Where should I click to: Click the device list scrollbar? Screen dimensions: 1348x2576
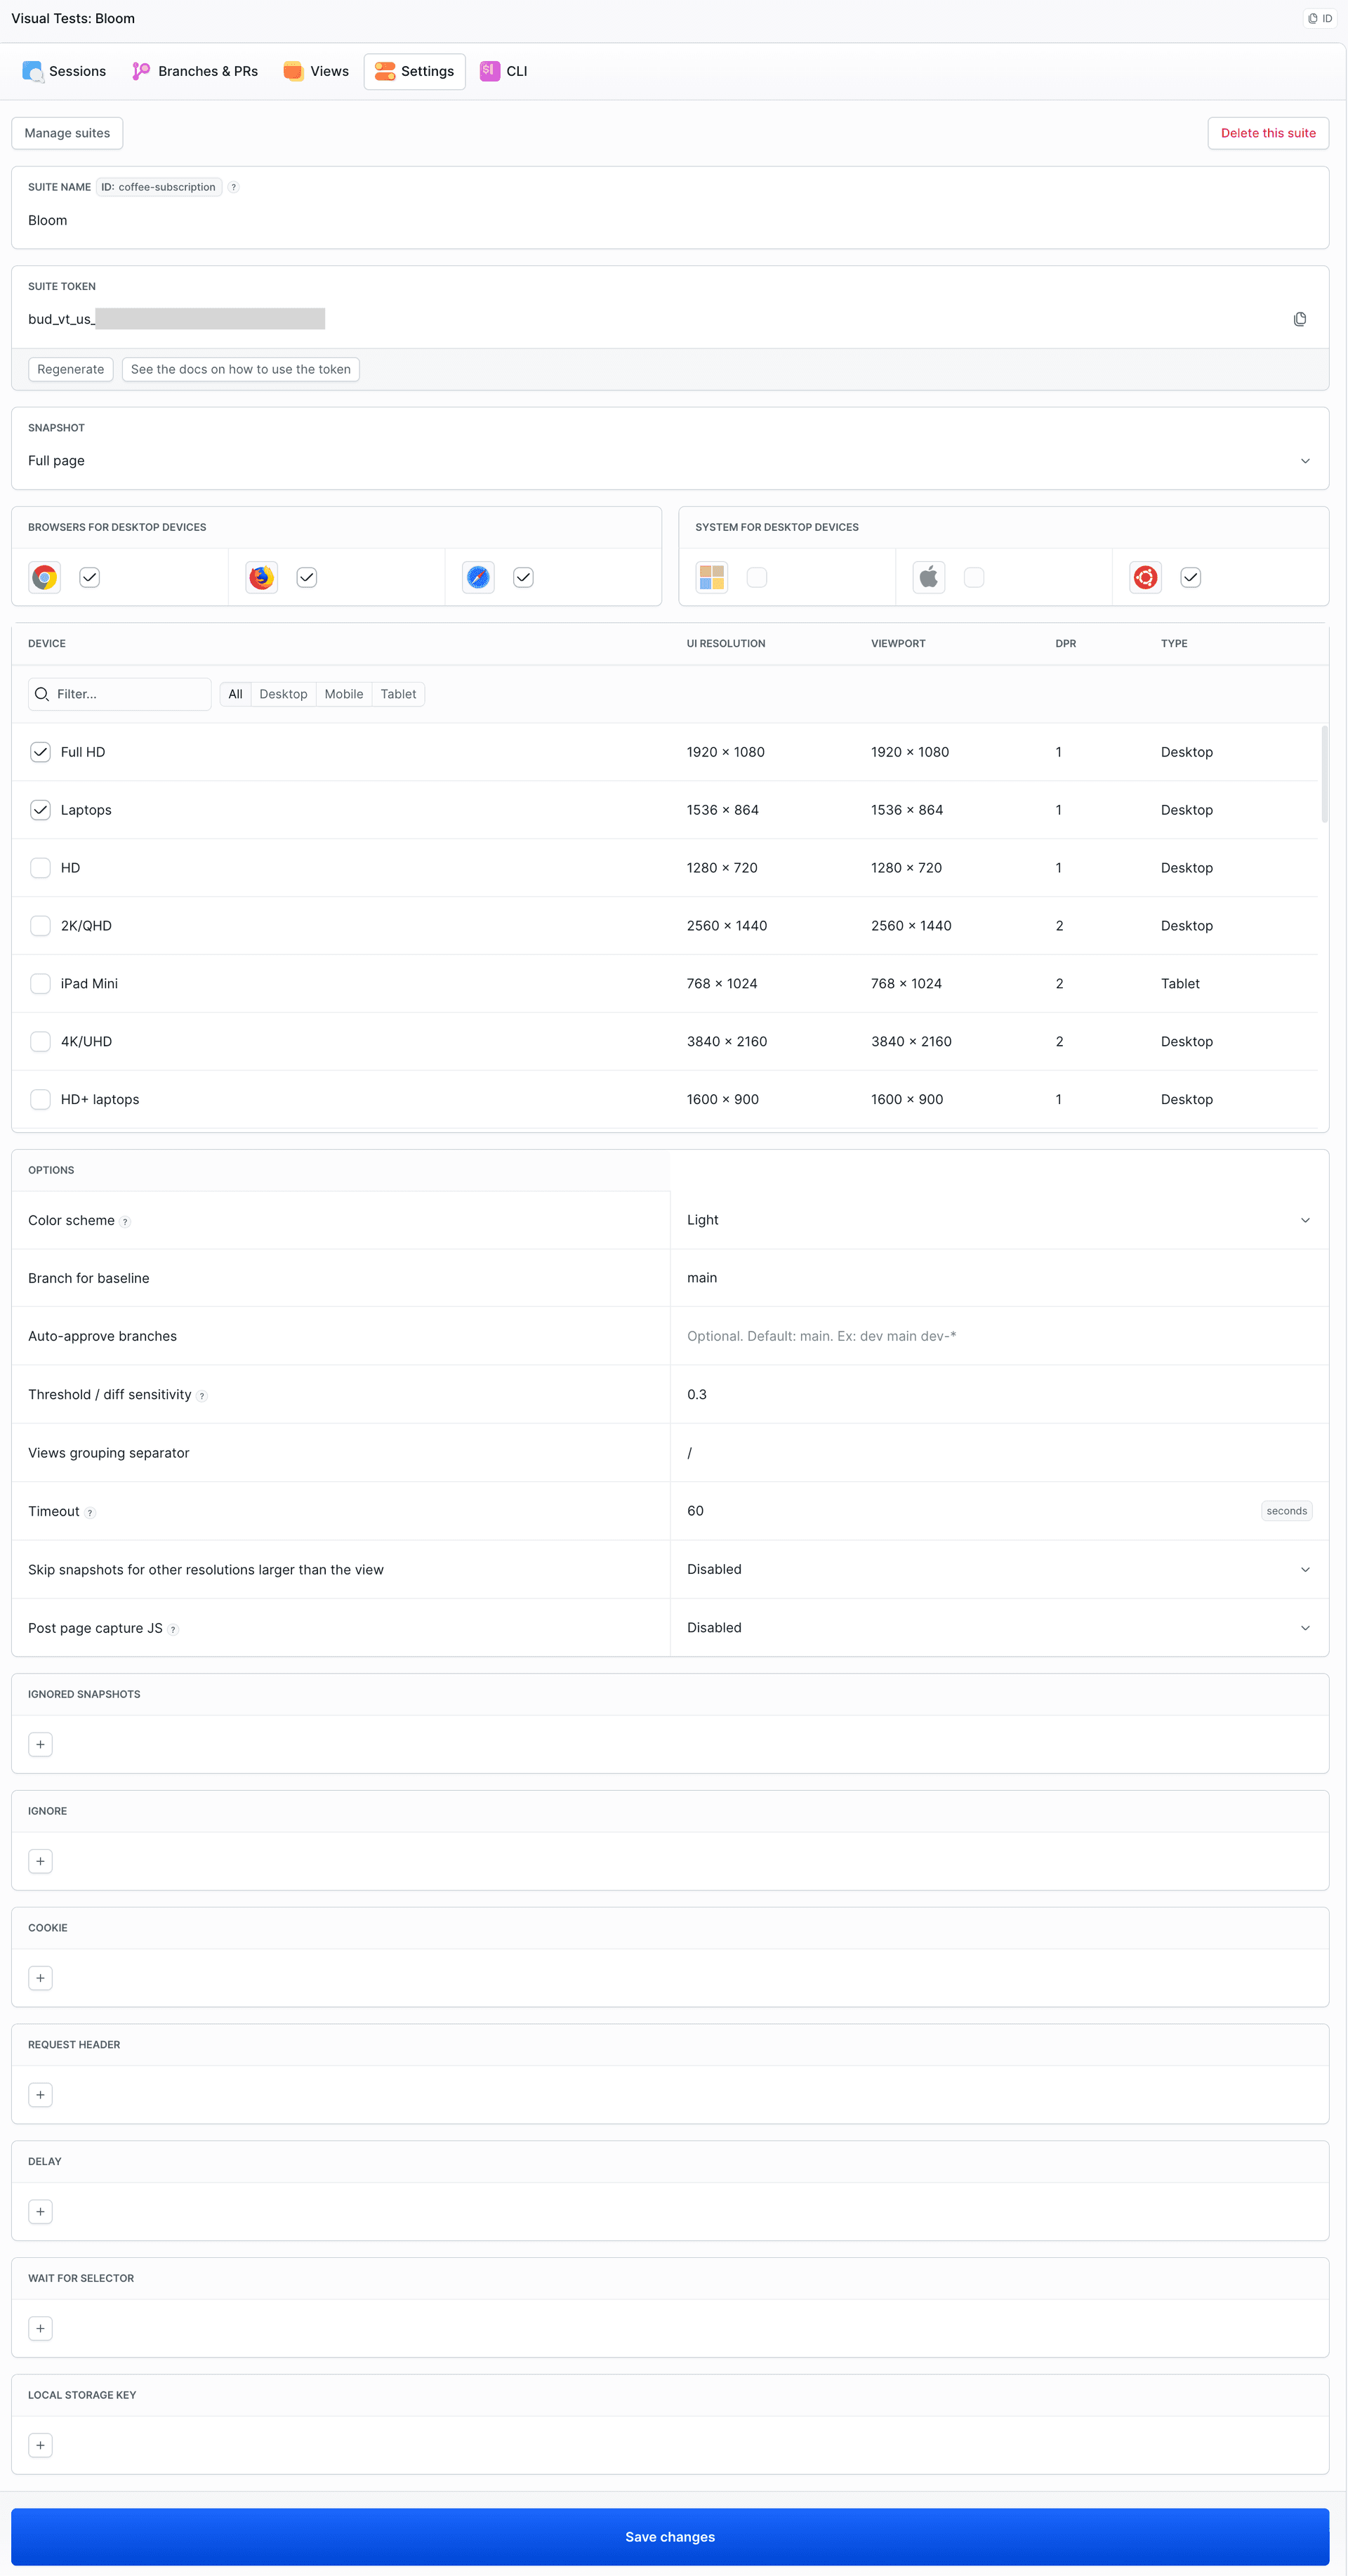pos(1324,774)
